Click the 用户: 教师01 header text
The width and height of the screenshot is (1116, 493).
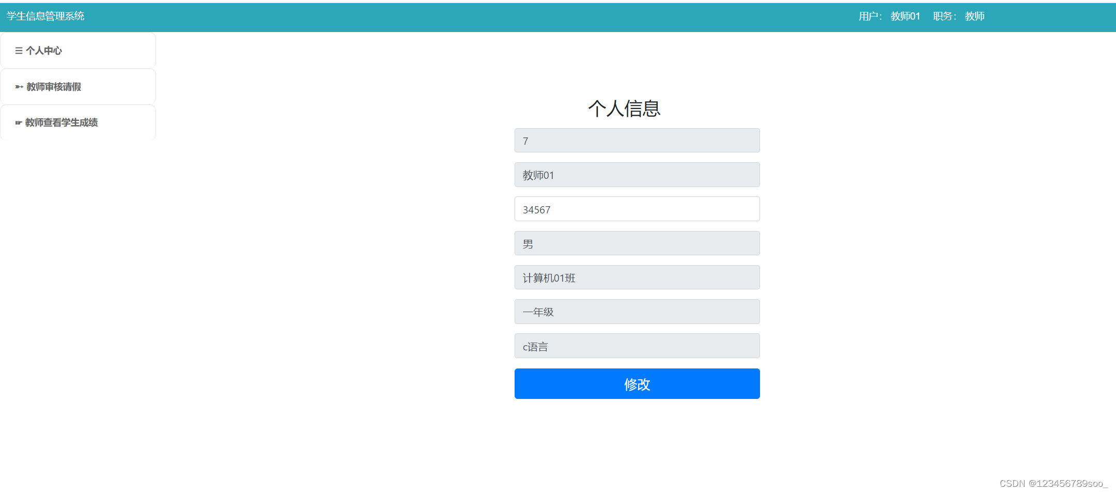pos(889,16)
